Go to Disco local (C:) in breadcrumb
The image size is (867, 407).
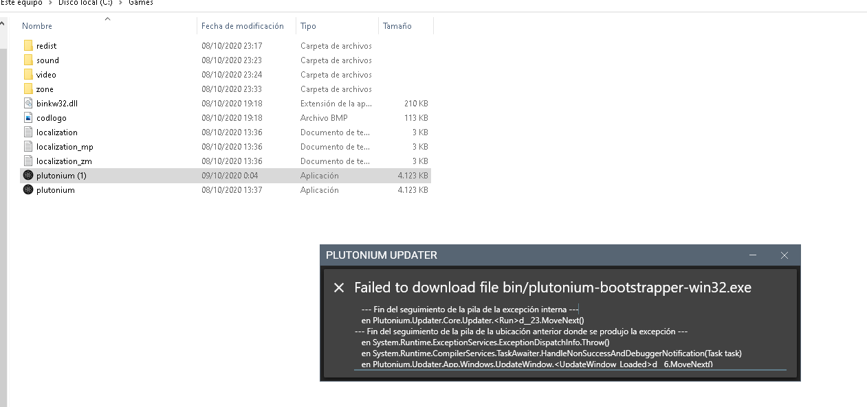85,3
